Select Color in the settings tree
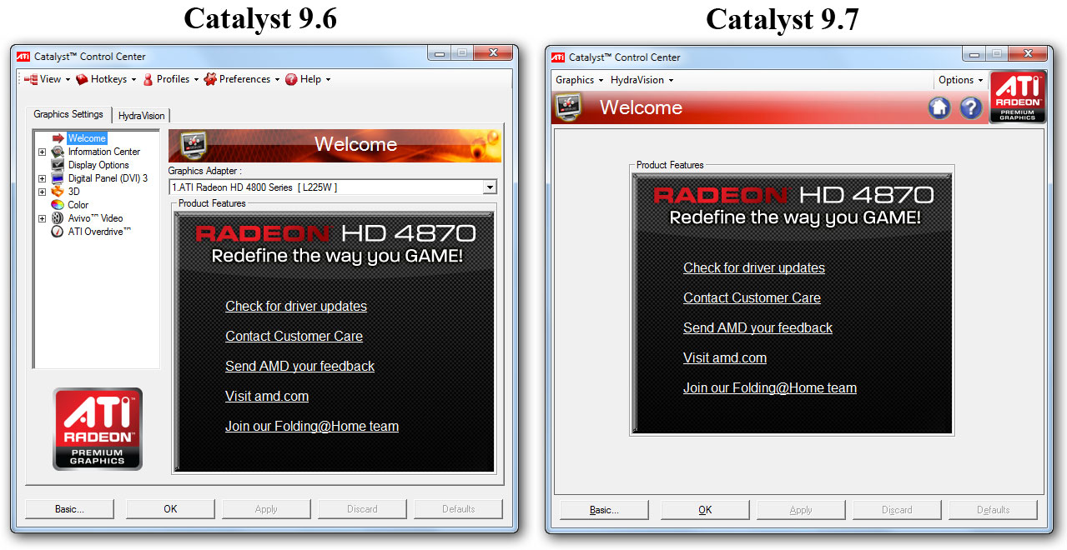1067x550 pixels. click(x=78, y=205)
